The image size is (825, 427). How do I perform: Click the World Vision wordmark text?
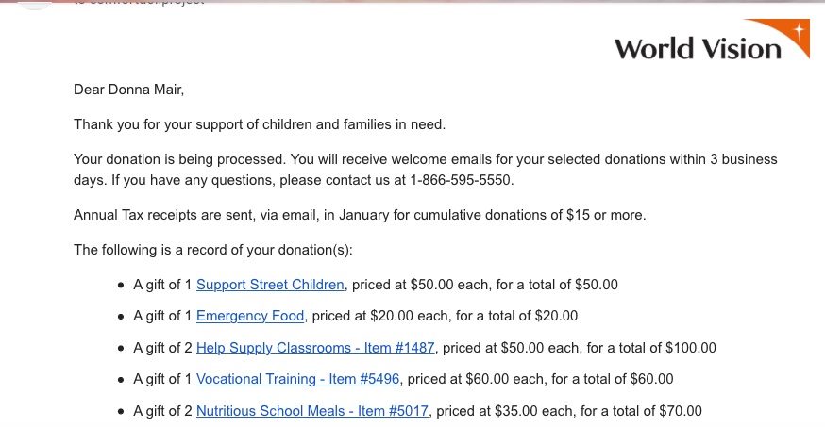coord(698,47)
